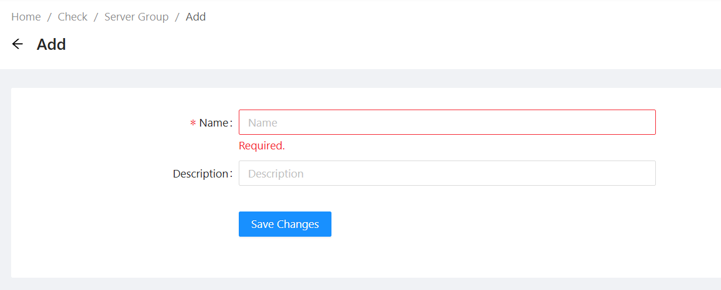Screen dimensions: 721x290
Task: Click the gray band below the header
Action: 352,79
